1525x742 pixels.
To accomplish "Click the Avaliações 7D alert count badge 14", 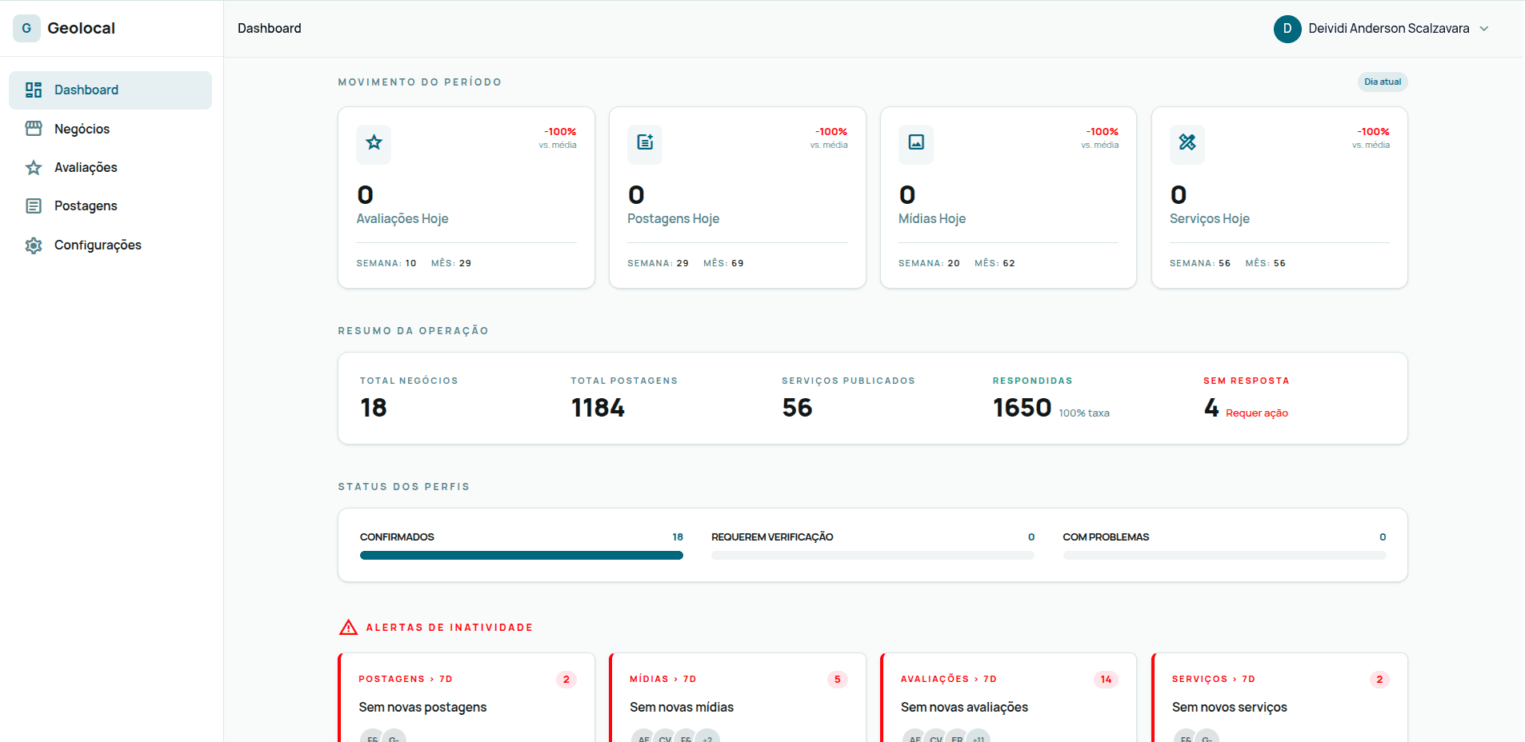I will (x=1106, y=680).
